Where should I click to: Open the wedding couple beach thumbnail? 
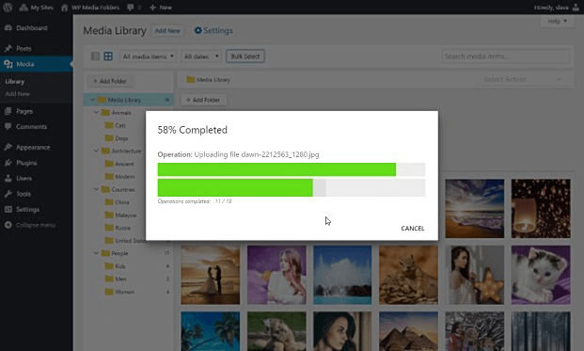tap(211, 275)
